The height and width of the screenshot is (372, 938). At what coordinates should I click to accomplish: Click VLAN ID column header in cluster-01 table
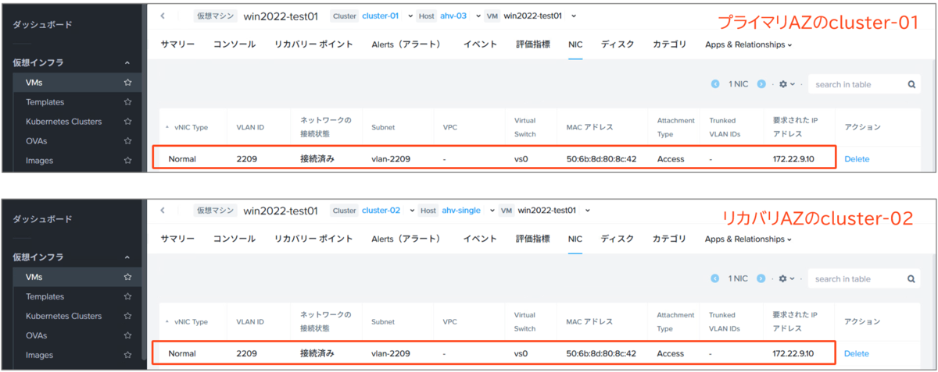[250, 126]
